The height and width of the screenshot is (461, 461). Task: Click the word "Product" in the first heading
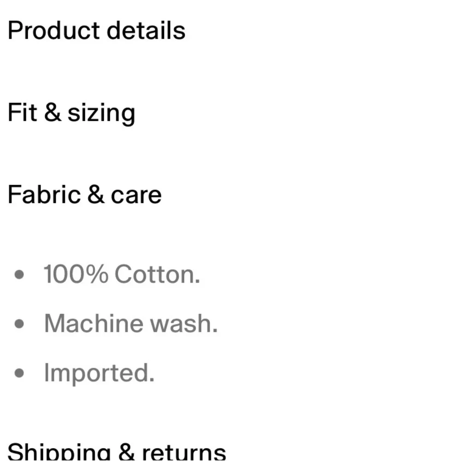point(54,30)
